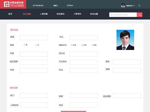
Task: Click the 身份证 input field
Action: [84, 54]
